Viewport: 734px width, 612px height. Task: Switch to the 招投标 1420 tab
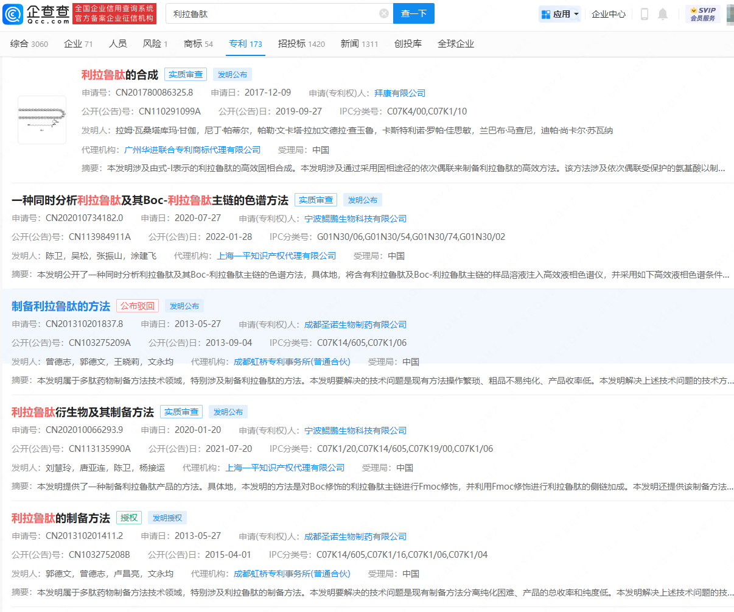pos(302,44)
